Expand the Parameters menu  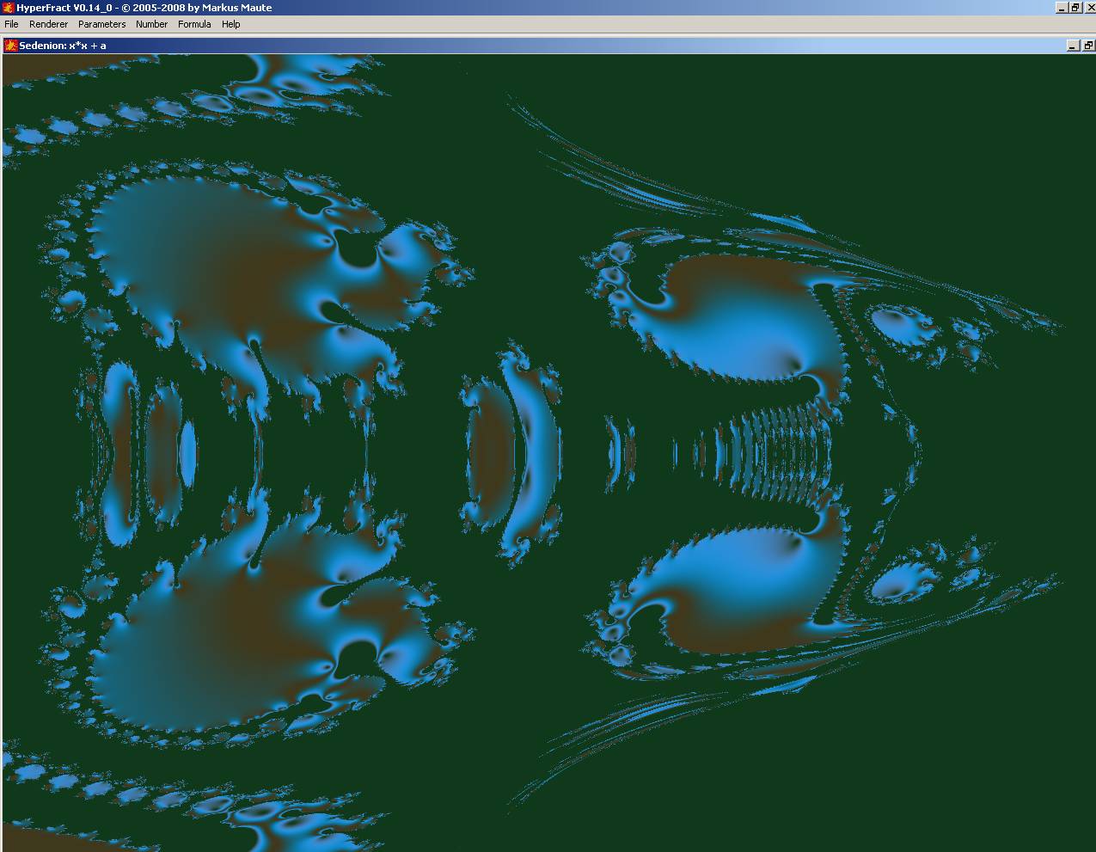101,24
